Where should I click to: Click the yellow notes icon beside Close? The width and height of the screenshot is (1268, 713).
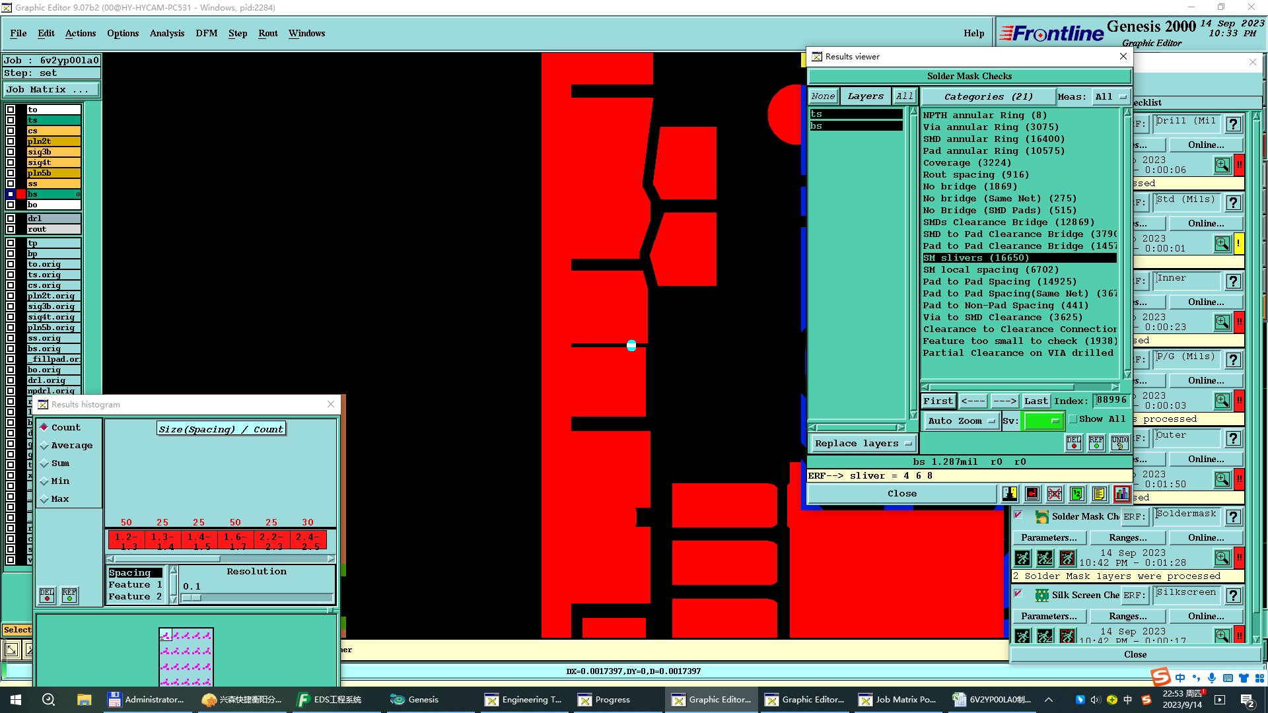(1099, 494)
